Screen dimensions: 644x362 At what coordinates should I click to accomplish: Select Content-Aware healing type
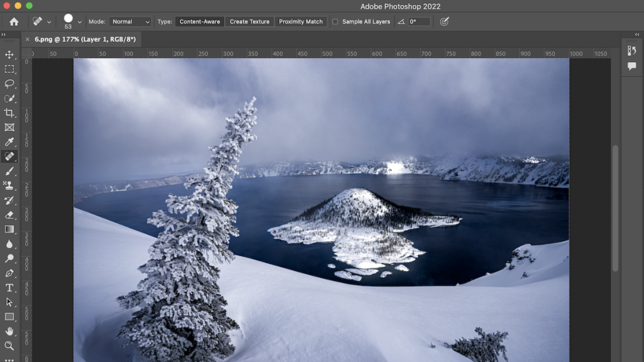tap(200, 21)
